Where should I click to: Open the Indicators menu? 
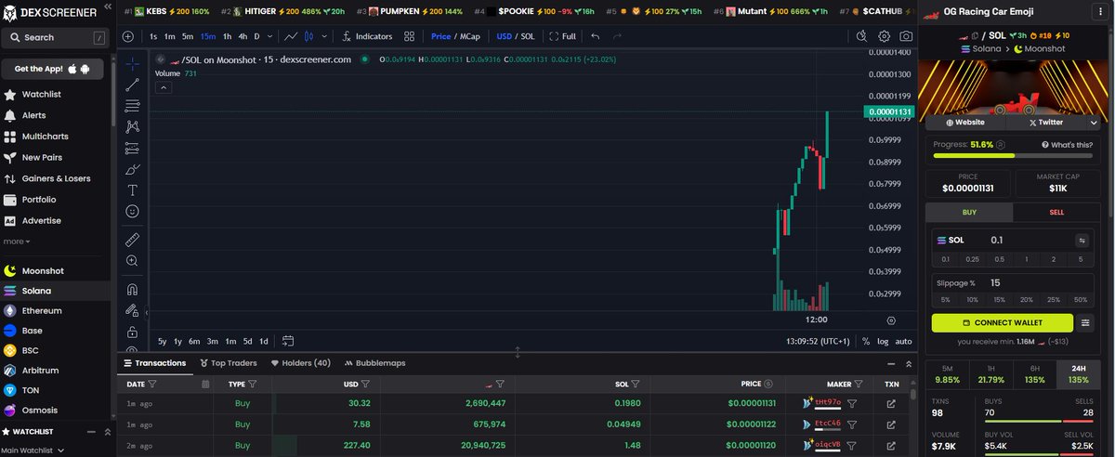[x=367, y=36]
